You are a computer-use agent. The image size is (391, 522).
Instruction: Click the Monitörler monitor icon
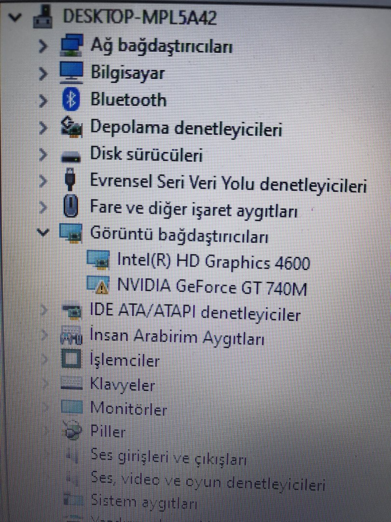click(71, 407)
